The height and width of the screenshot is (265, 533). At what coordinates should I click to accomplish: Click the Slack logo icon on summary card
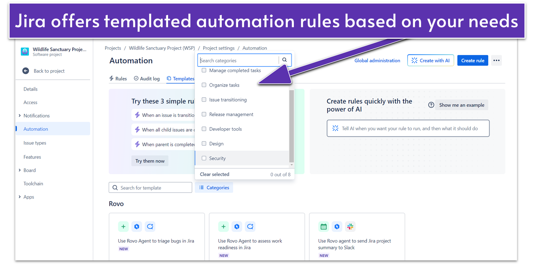[350, 226]
